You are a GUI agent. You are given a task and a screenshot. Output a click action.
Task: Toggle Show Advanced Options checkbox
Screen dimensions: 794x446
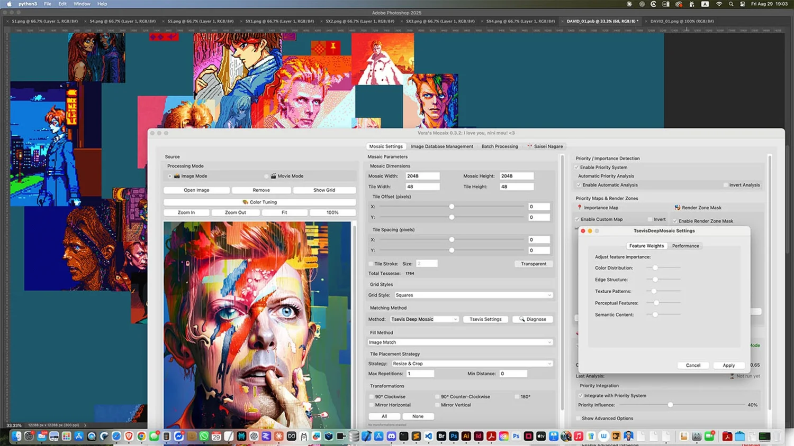coord(578,419)
